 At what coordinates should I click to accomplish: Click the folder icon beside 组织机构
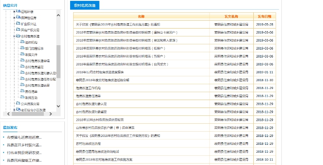point(22,42)
